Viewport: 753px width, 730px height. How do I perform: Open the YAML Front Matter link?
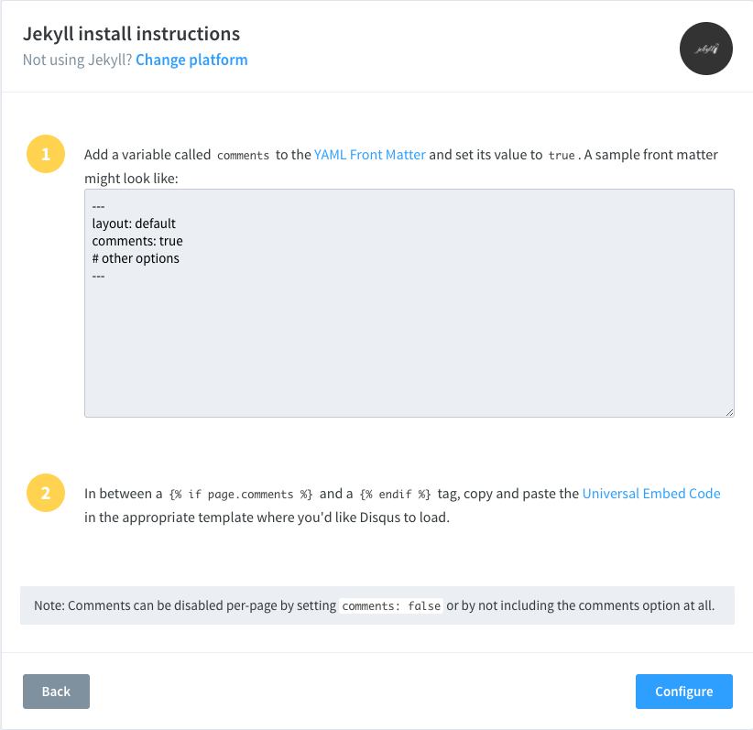[x=370, y=155]
